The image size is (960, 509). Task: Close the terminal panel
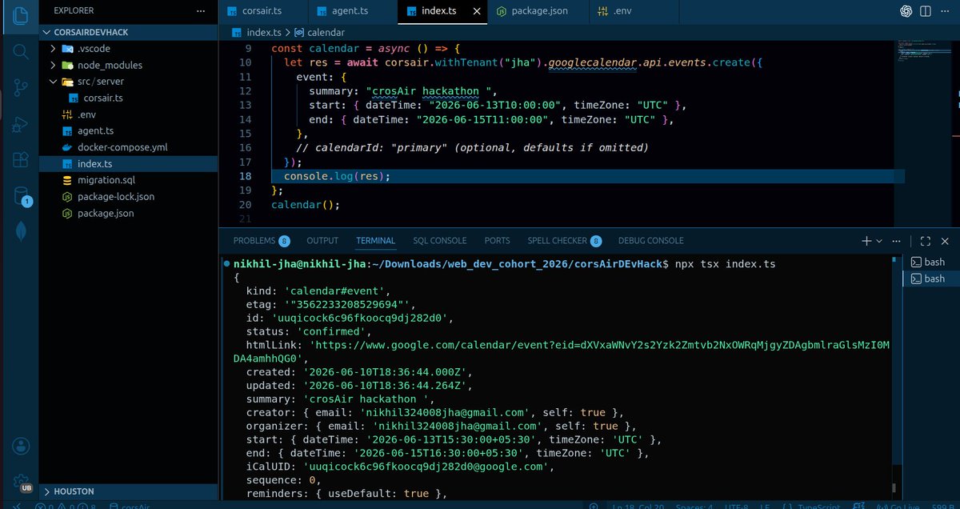point(946,241)
